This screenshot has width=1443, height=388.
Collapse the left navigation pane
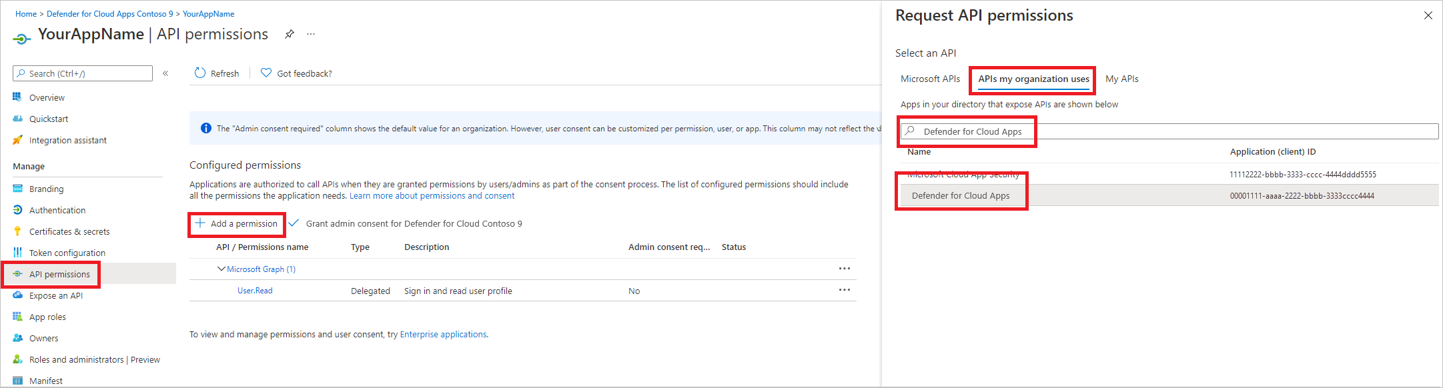coord(165,73)
